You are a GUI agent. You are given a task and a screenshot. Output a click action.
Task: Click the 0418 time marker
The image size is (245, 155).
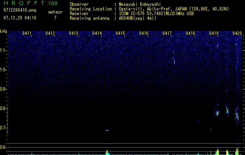[x=190, y=33]
